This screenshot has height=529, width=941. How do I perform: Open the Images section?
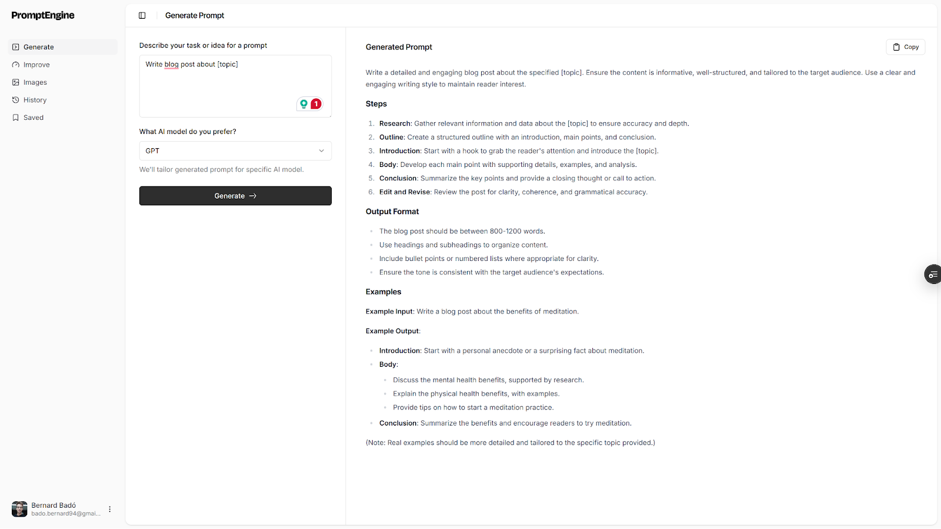(35, 82)
